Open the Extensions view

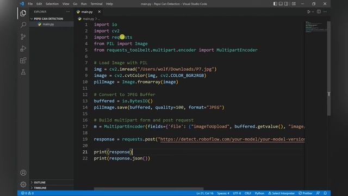click(23, 60)
